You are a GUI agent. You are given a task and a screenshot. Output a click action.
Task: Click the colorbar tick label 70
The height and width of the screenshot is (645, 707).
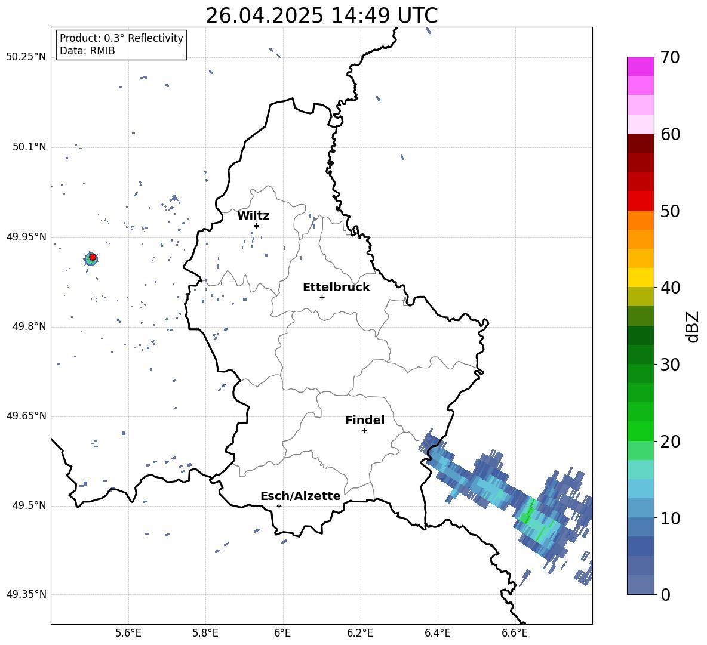point(671,58)
